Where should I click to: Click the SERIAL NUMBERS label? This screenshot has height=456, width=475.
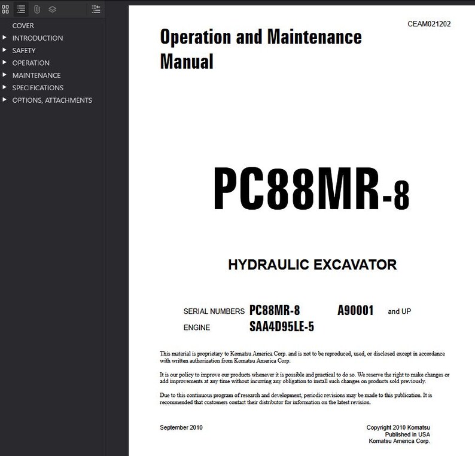(214, 311)
